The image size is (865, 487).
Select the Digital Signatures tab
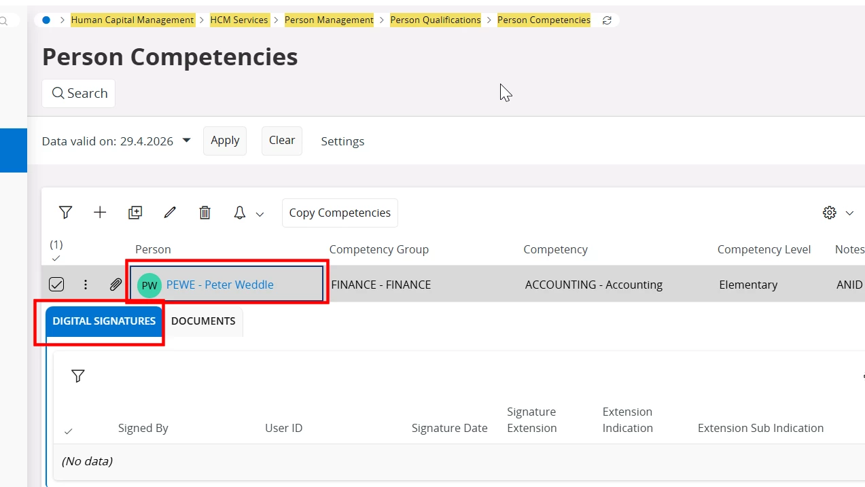click(x=104, y=321)
